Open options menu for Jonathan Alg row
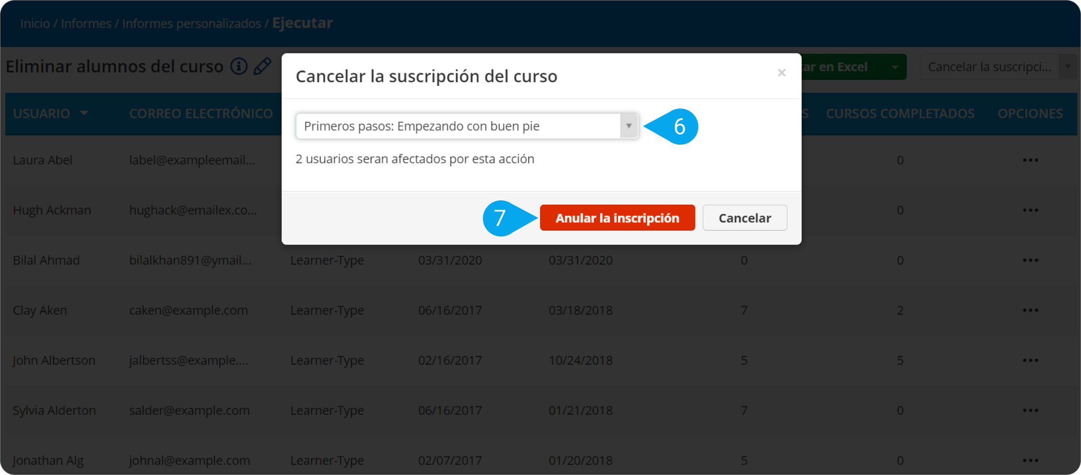Image resolution: width=1081 pixels, height=475 pixels. 1030,460
